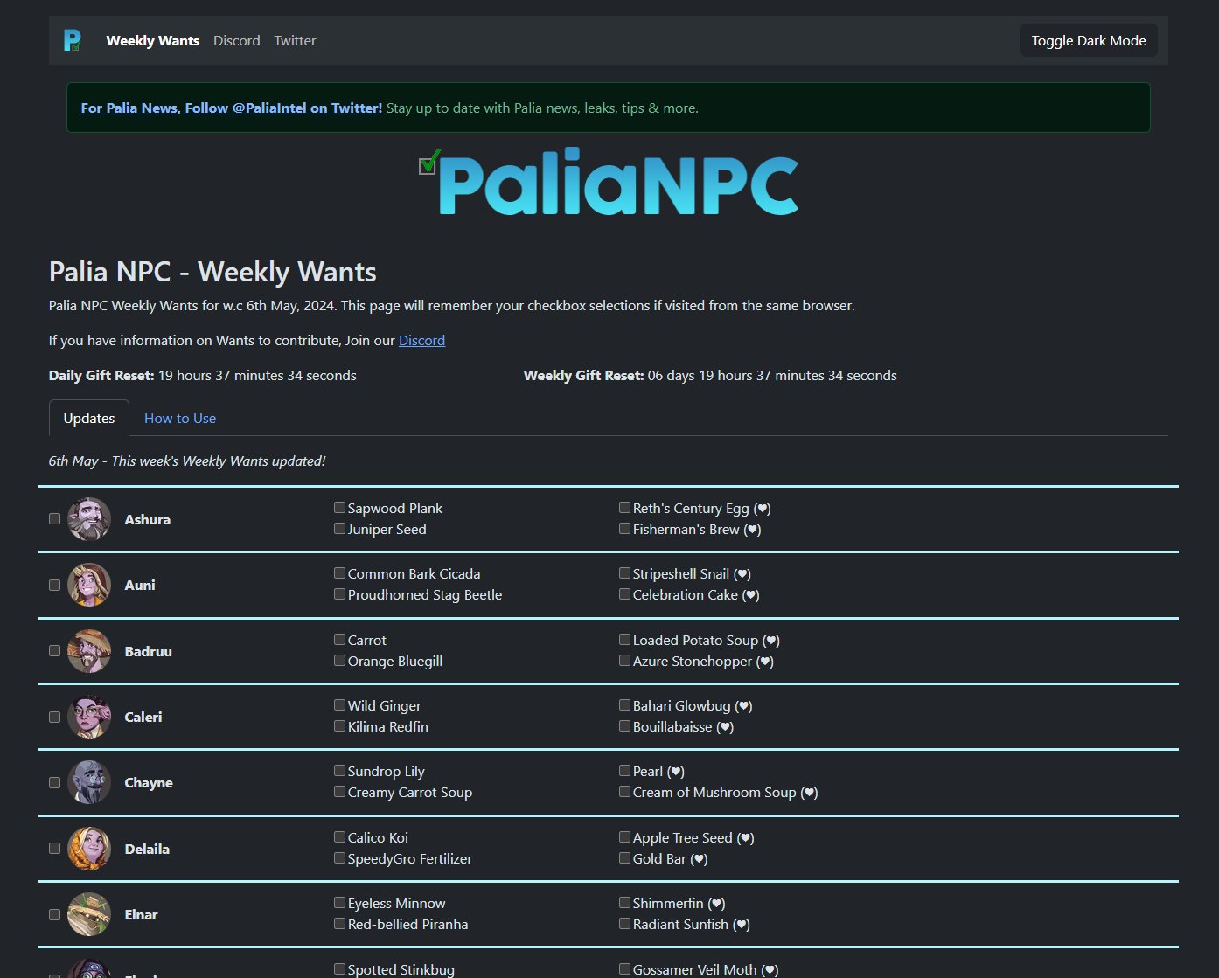Open Discord nav link in header

tap(237, 40)
